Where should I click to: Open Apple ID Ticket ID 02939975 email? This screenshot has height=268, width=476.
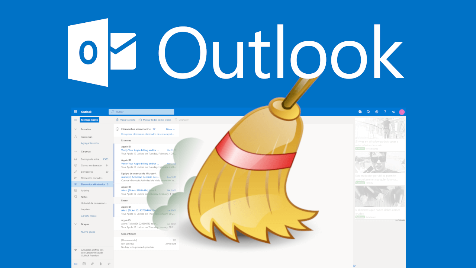(x=147, y=223)
